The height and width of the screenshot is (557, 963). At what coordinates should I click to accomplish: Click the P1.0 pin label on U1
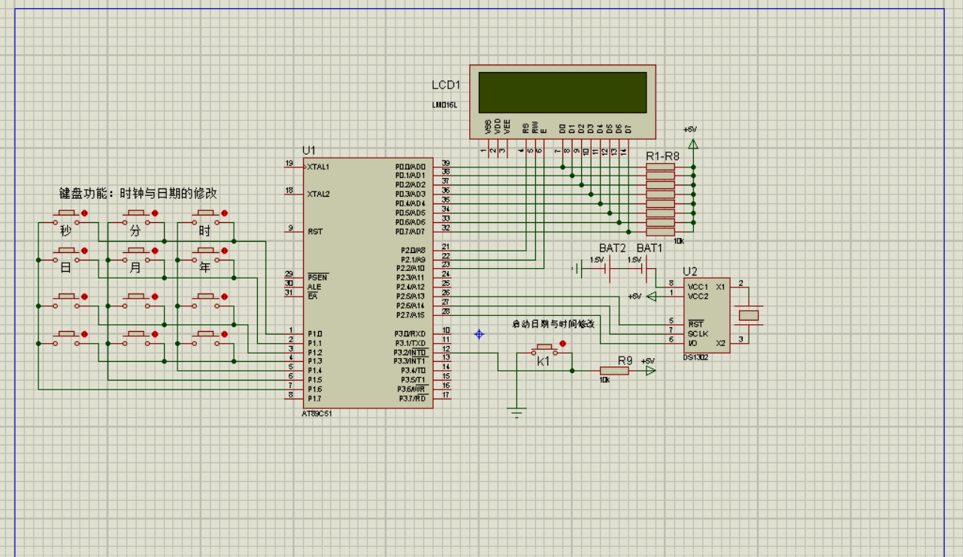tap(314, 333)
